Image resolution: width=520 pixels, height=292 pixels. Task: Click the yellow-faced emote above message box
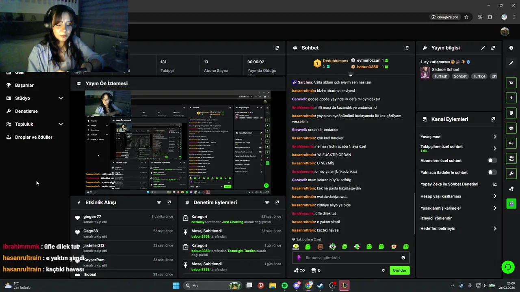click(296, 247)
